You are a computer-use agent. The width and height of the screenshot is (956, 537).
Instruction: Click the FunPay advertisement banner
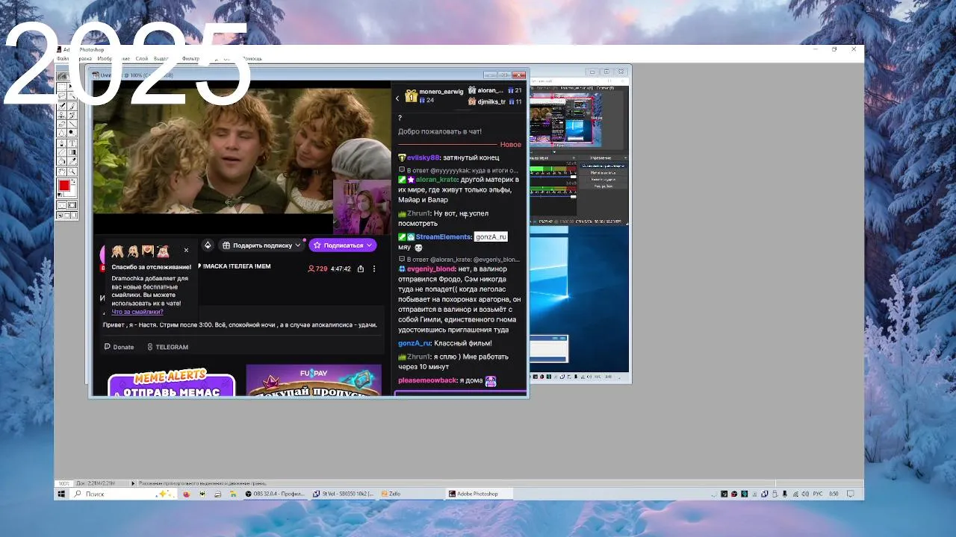point(314,380)
